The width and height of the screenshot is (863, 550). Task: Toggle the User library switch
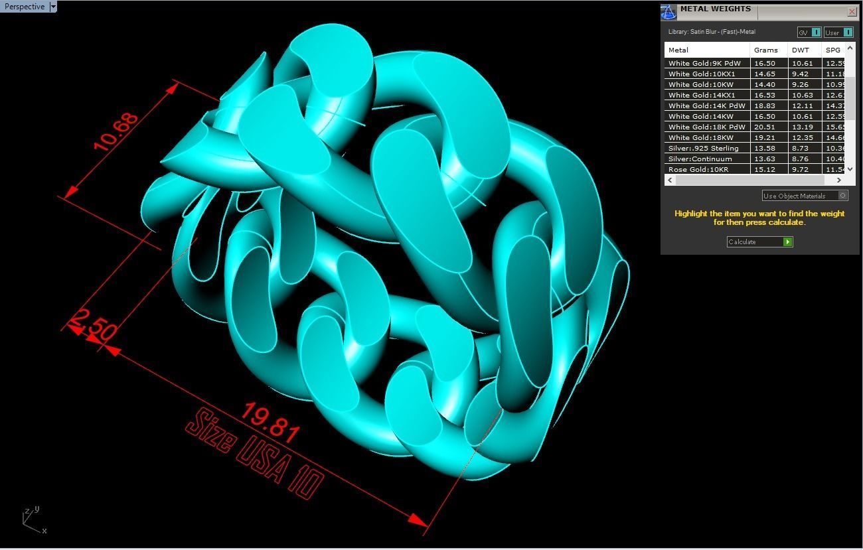(838, 33)
